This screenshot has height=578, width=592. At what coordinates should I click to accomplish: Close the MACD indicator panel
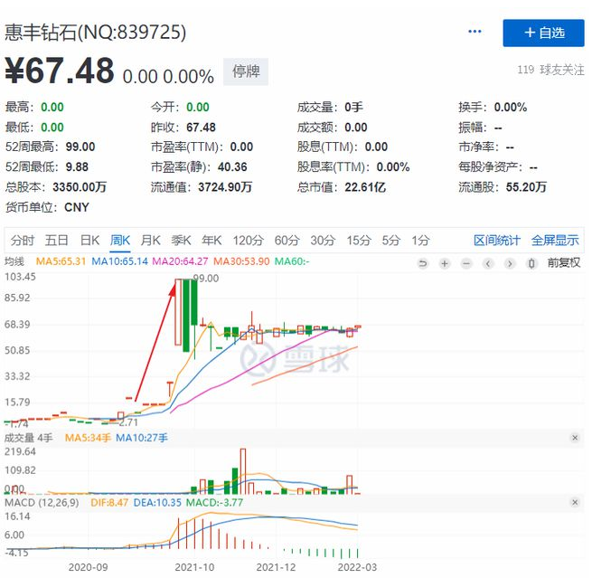click(575, 502)
